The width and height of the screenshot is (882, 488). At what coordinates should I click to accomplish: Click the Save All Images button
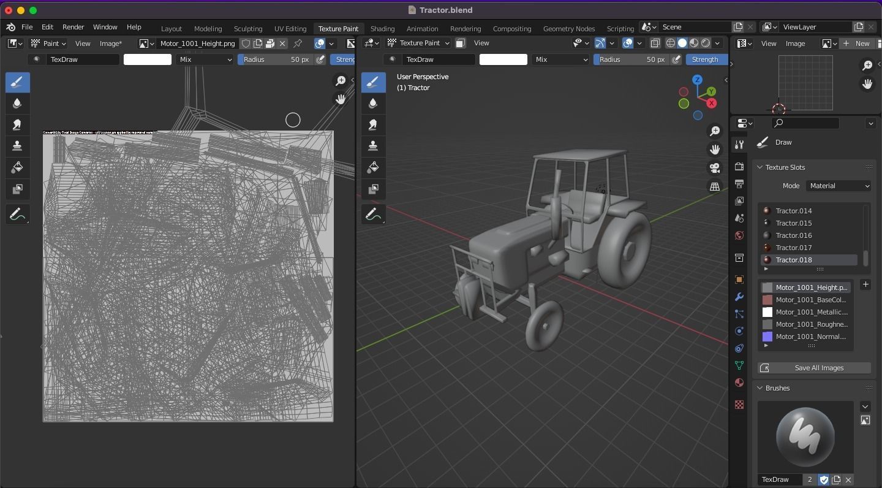click(x=815, y=368)
